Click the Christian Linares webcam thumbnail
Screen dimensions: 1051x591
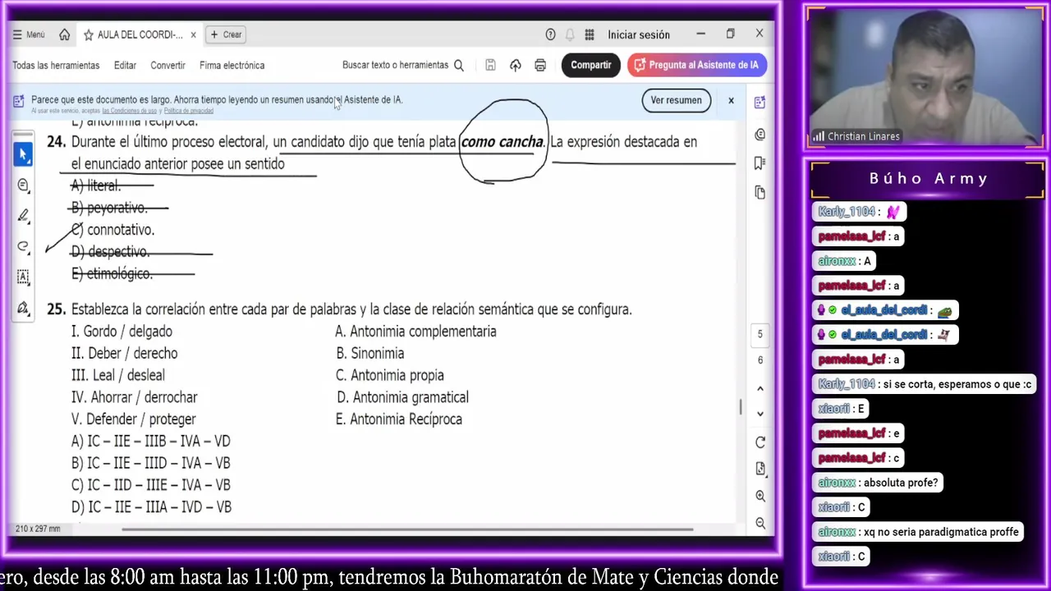(925, 78)
